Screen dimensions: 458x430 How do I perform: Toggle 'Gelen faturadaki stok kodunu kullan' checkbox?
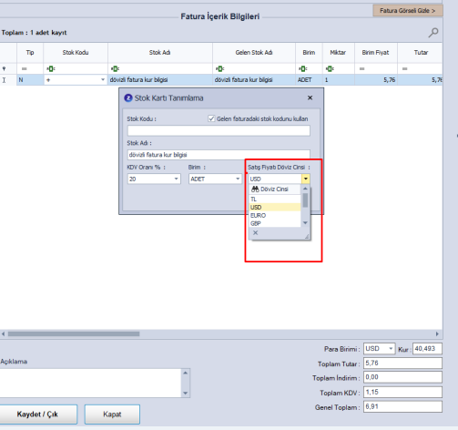coord(211,118)
